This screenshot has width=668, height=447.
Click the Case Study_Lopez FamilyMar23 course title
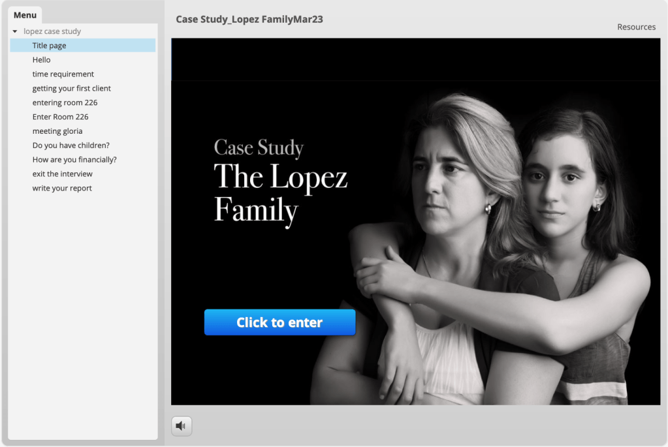249,20
